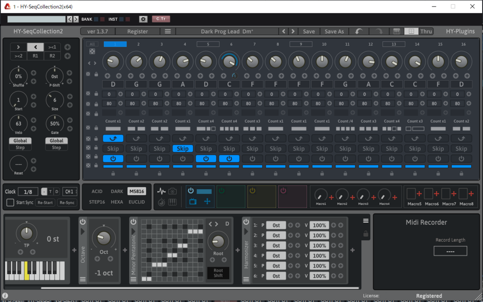The width and height of the screenshot is (483, 302).
Task: Select forward play direction arrow
Action: (18, 47)
